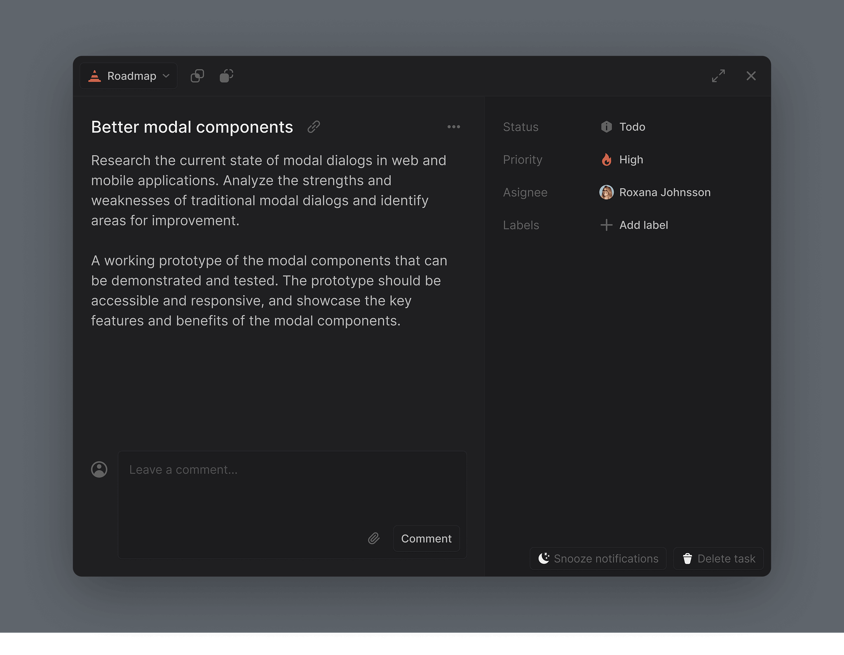
Task: Click the Priority field label
Action: pyautogui.click(x=523, y=159)
